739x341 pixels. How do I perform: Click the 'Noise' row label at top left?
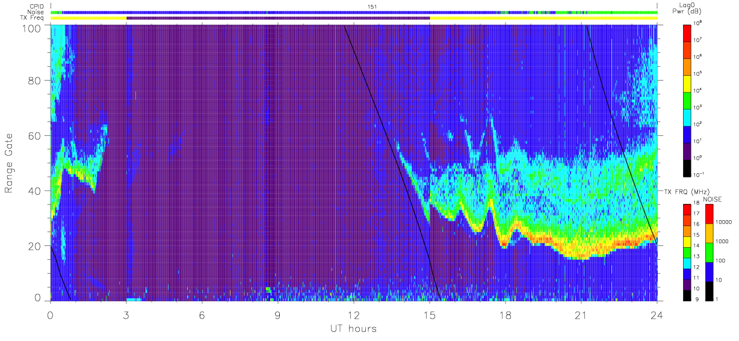pyautogui.click(x=34, y=12)
